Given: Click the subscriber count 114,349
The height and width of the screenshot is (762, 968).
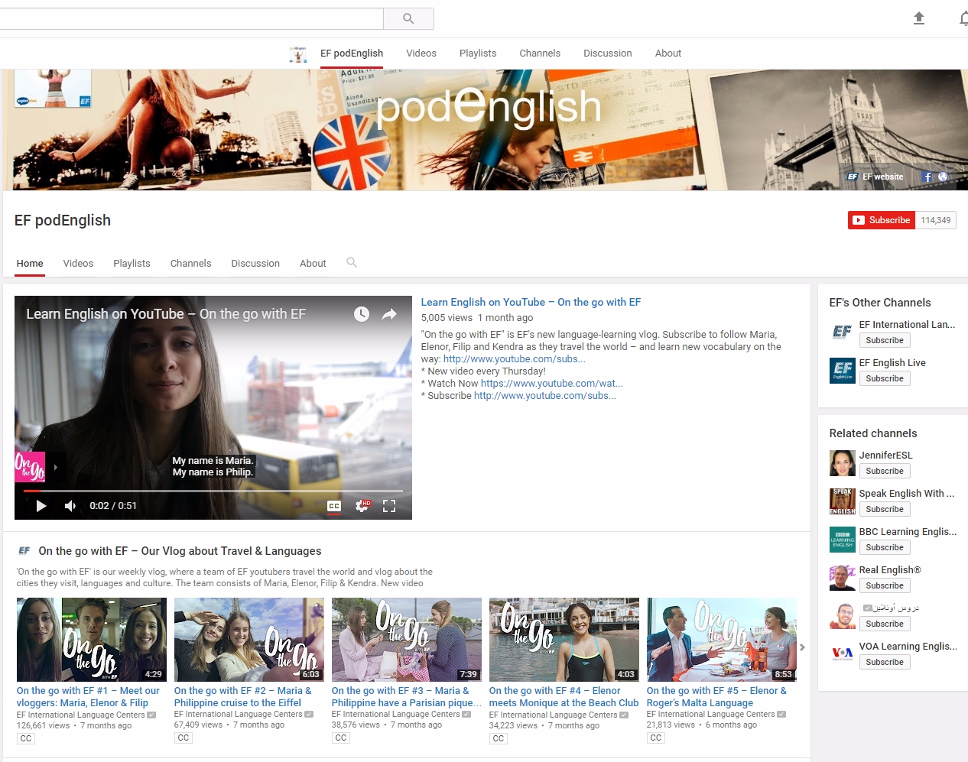Looking at the screenshot, I should pyautogui.click(x=936, y=220).
